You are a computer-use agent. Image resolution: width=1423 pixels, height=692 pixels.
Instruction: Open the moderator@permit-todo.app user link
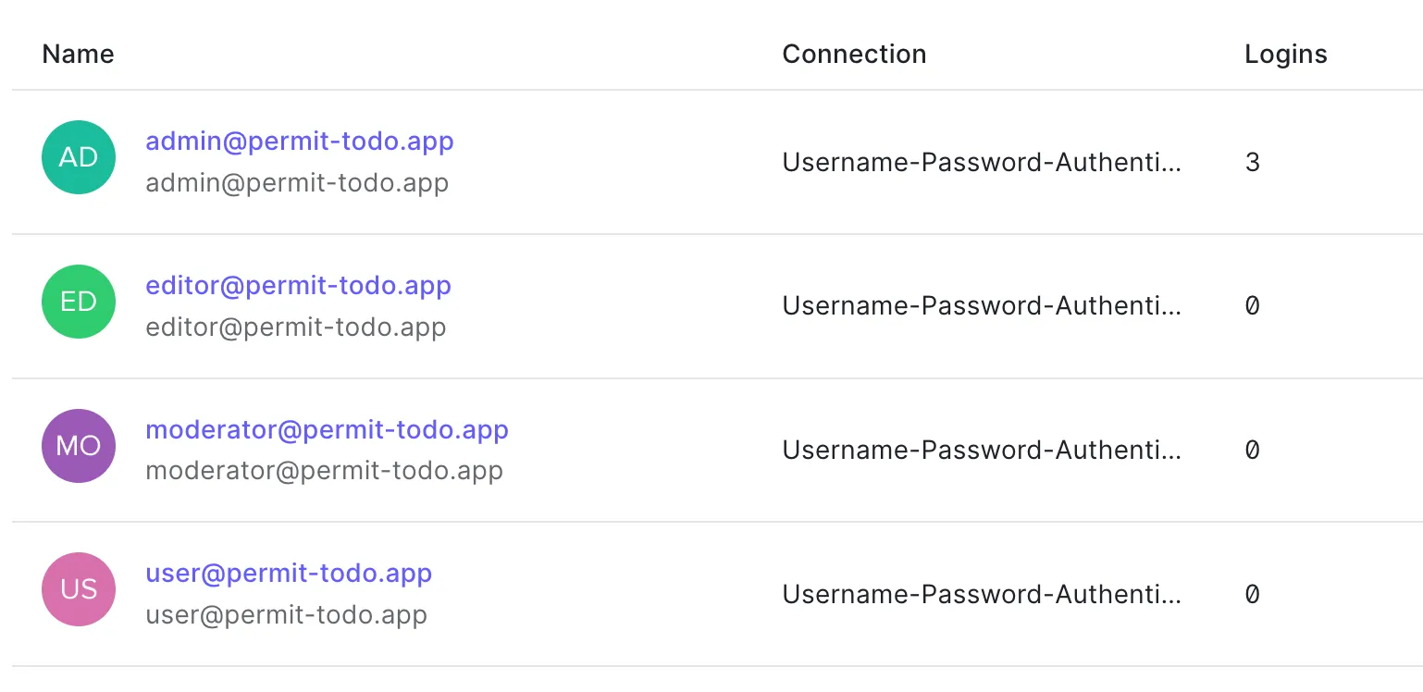(x=327, y=430)
